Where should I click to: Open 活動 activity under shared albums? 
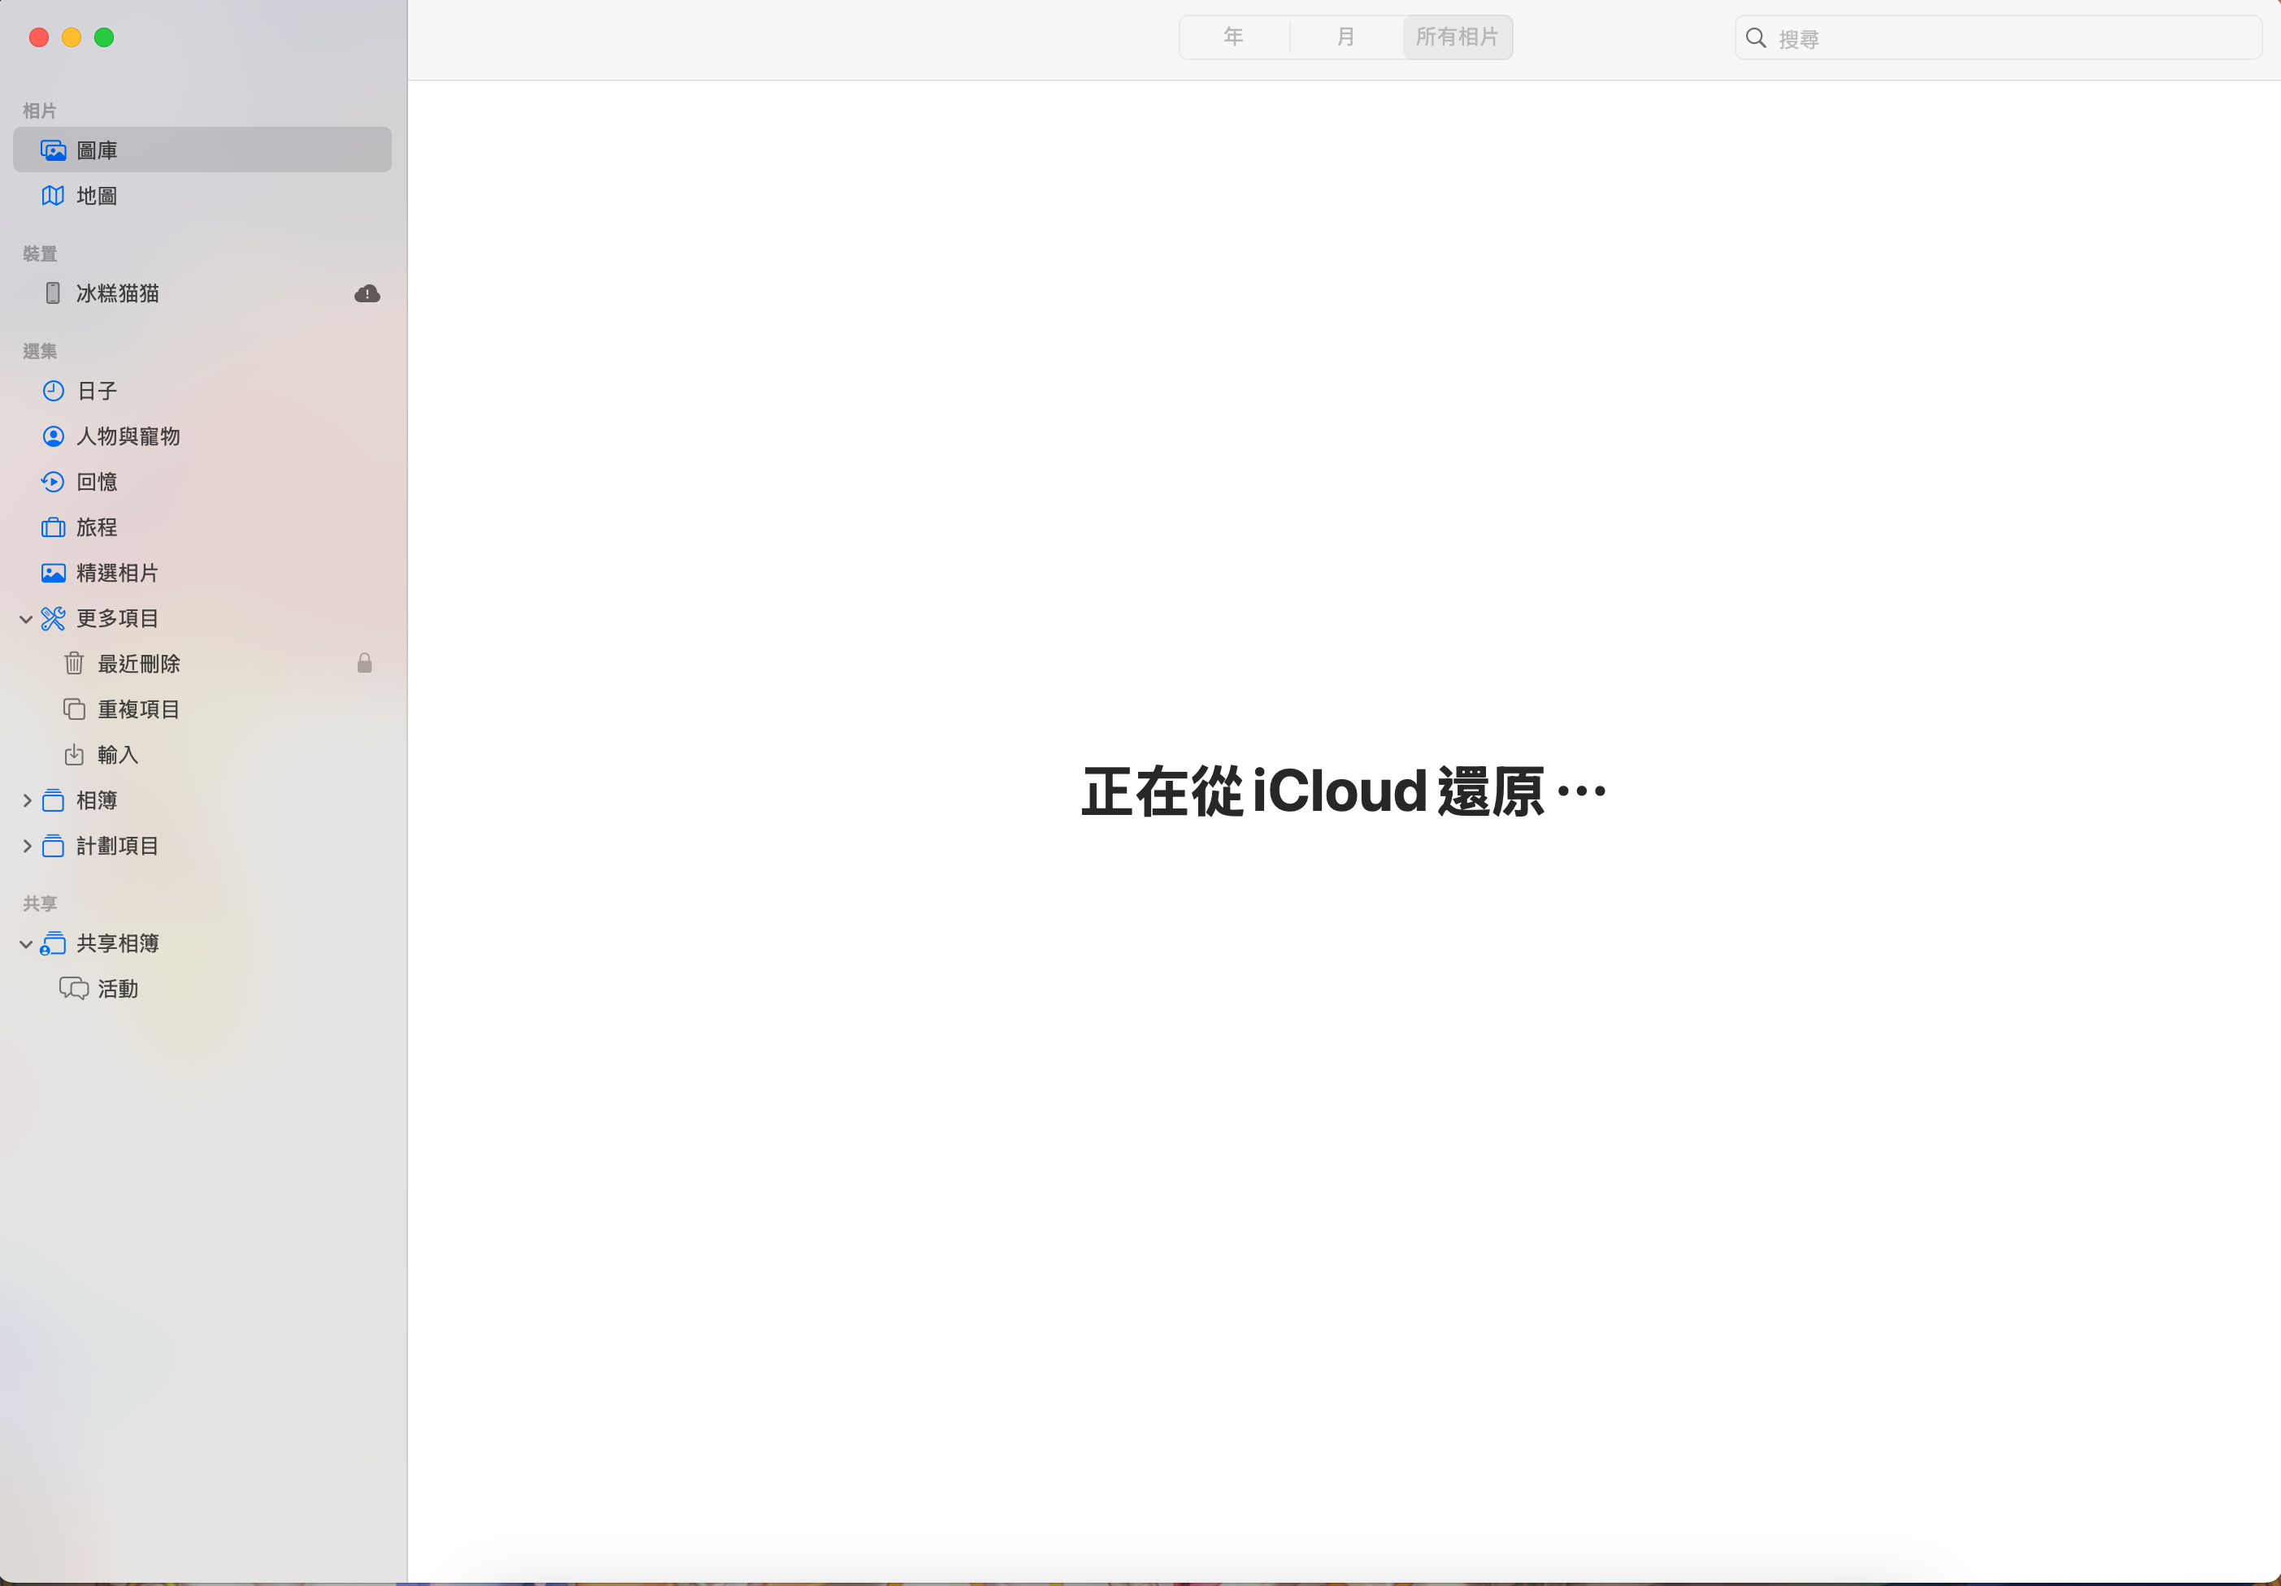(x=117, y=989)
